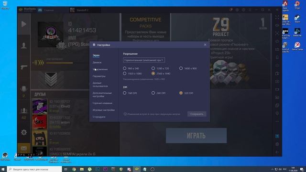Viewport: 306px width, 172px height.
Task: Toggle BlueStacks fullscreen icon in right sidebar
Action: point(277,17)
